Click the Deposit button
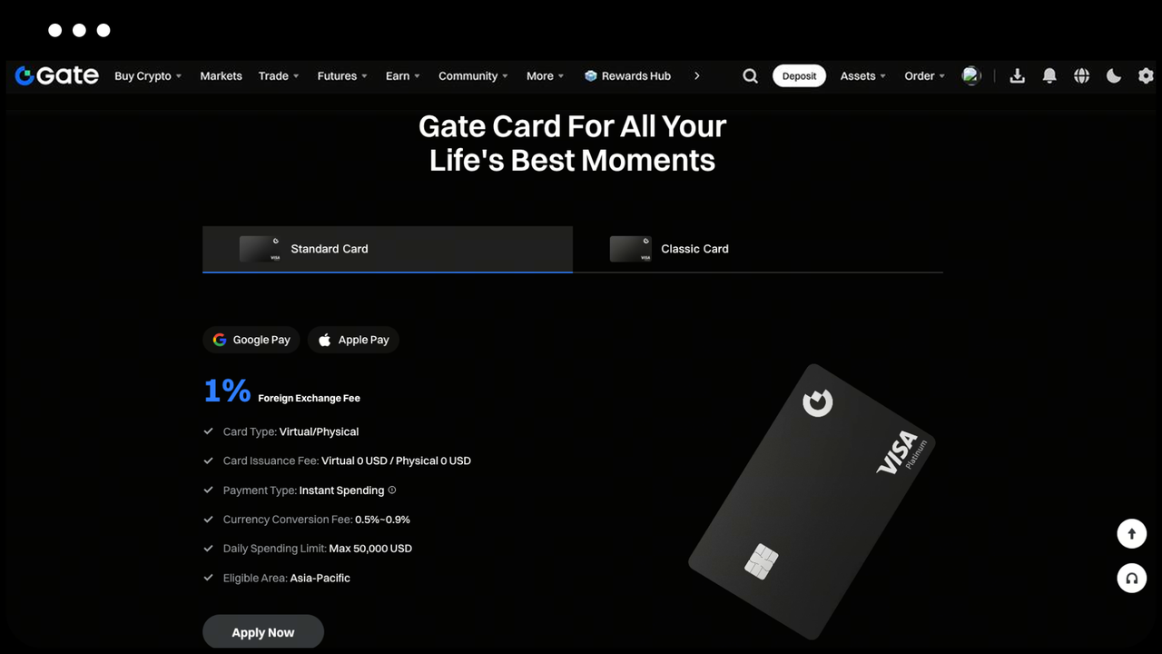 point(799,76)
